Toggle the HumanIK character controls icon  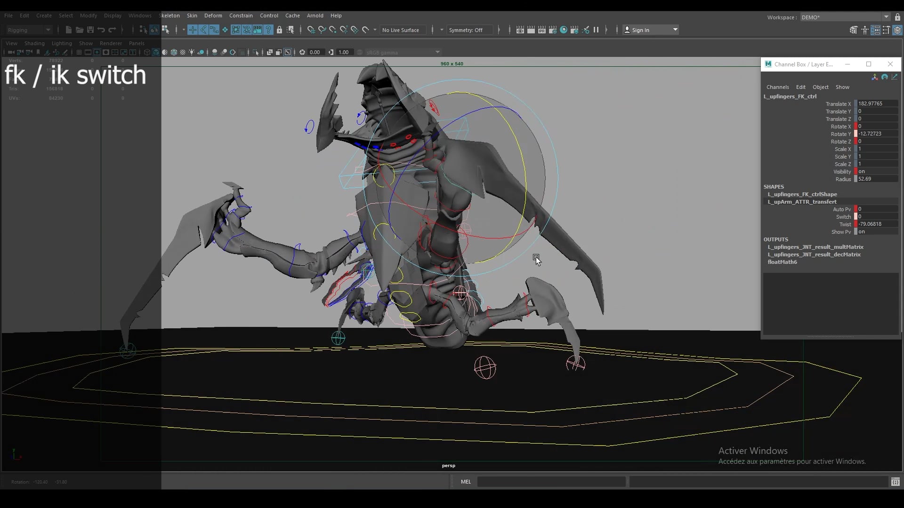point(865,30)
